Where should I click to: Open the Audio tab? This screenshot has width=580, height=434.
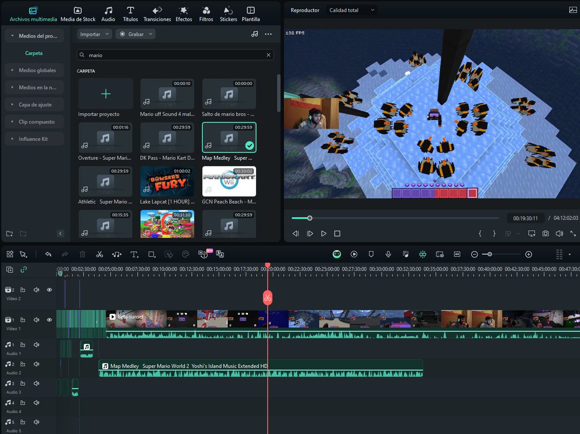[x=108, y=14]
